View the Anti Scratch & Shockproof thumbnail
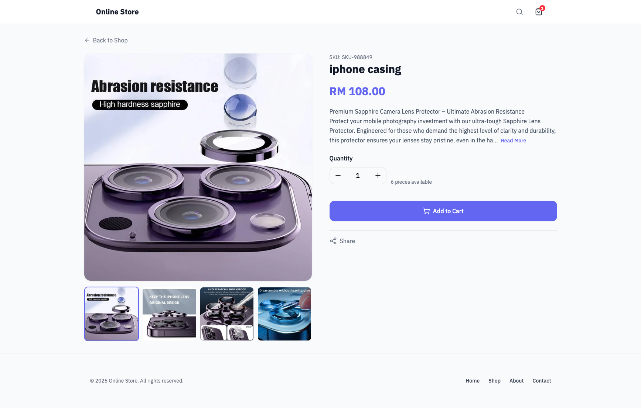Viewport: 641px width, 408px height. coord(227,314)
